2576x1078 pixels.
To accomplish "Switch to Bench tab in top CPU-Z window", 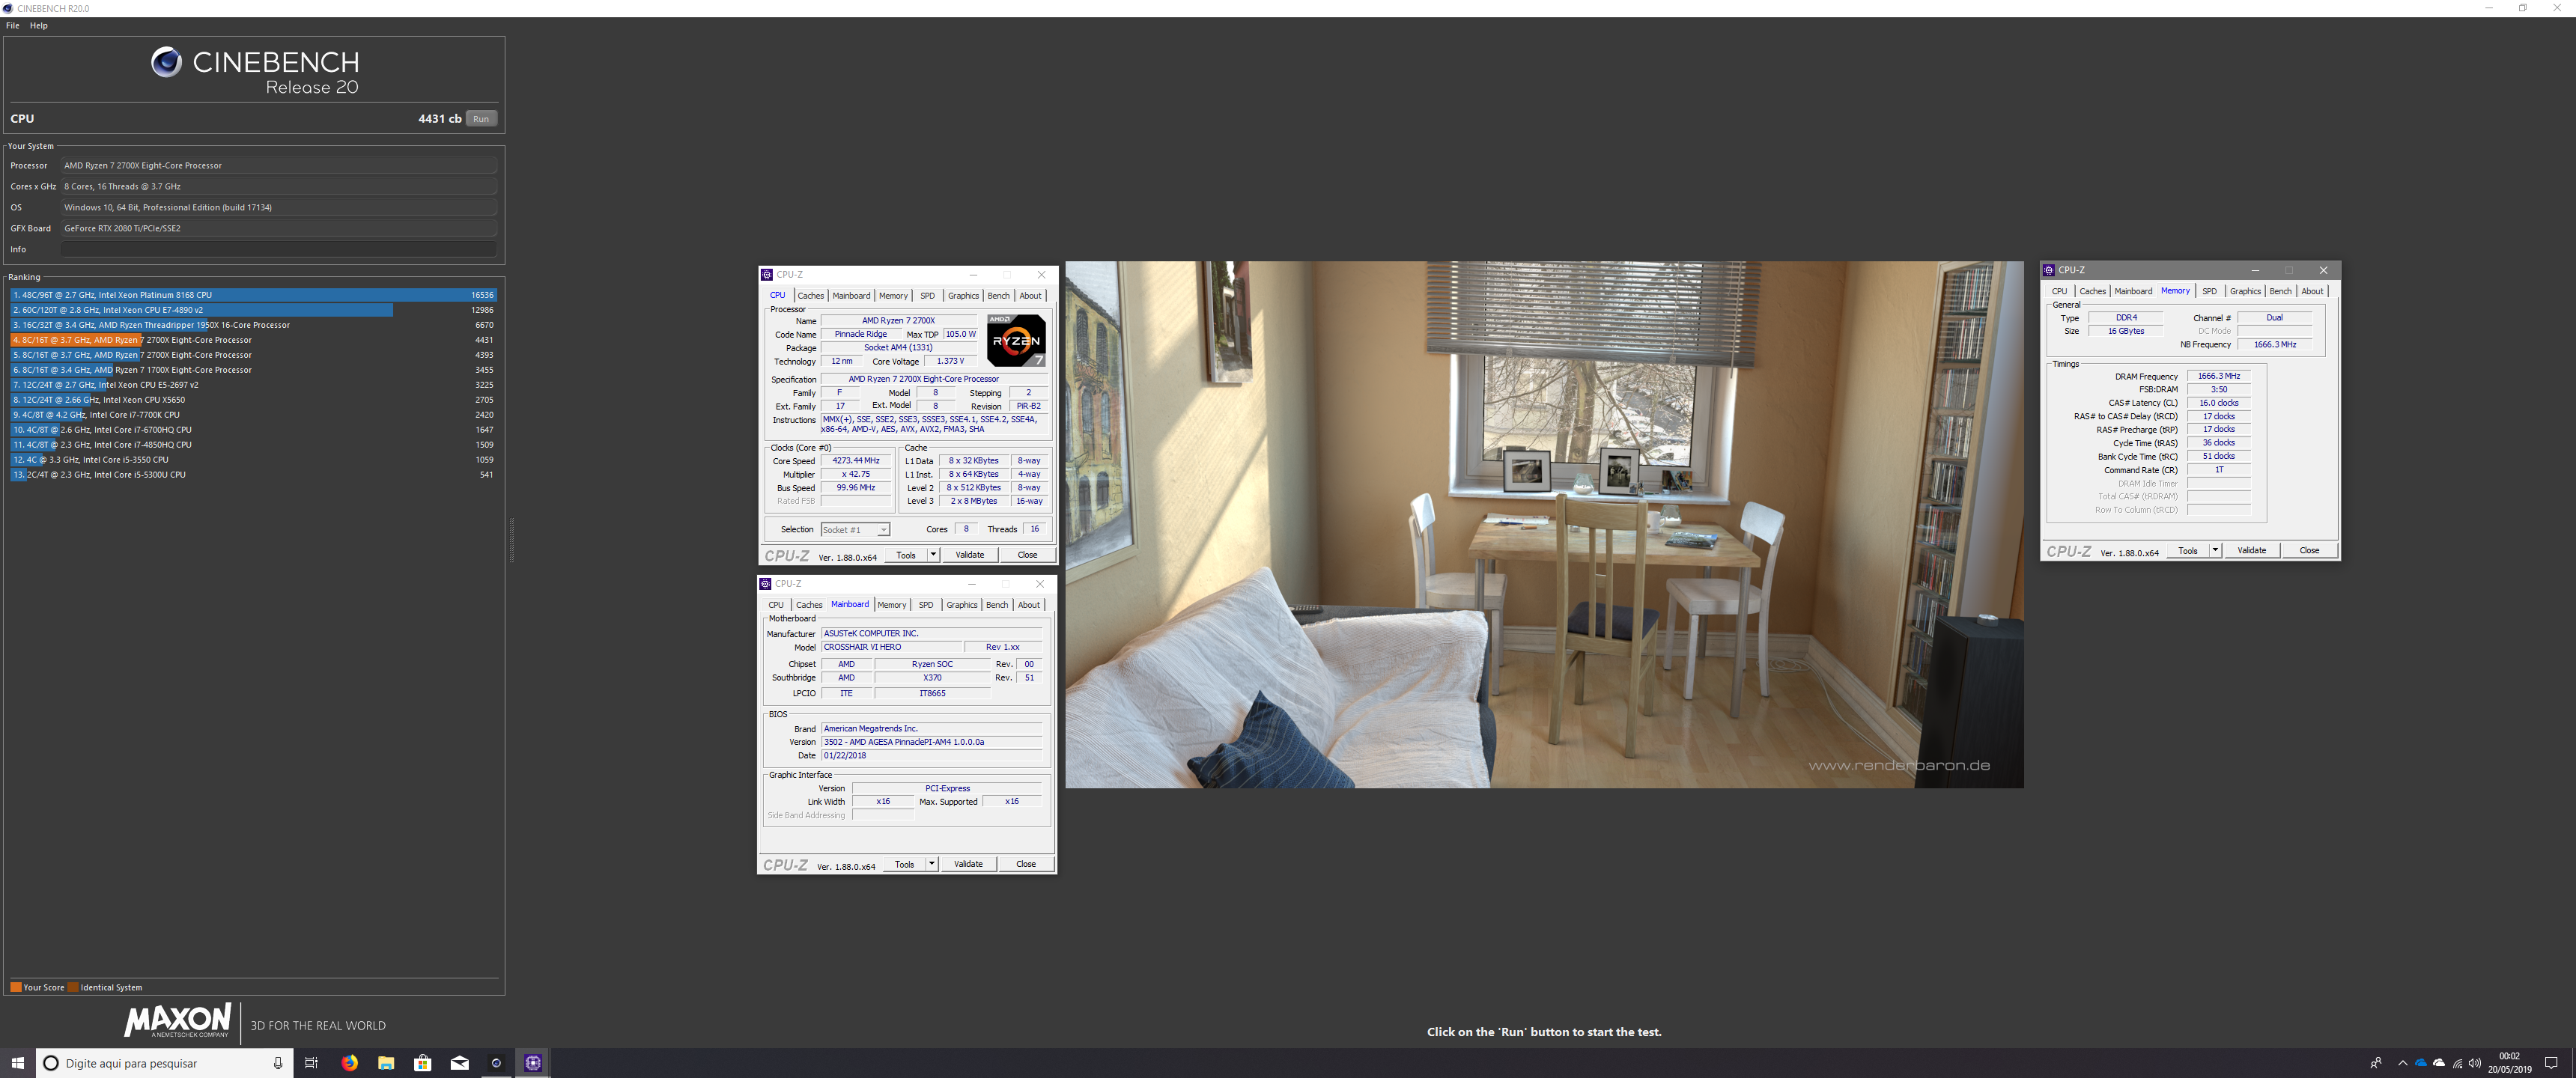I will pos(998,296).
